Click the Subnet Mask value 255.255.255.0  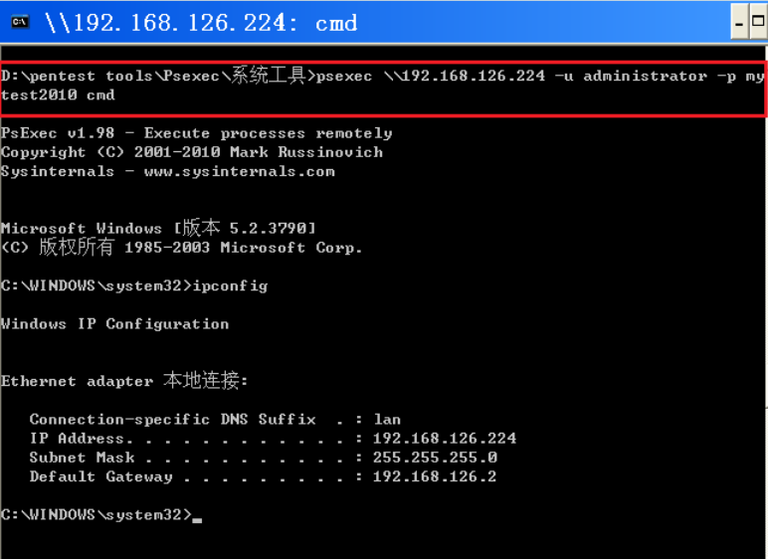[x=435, y=458]
